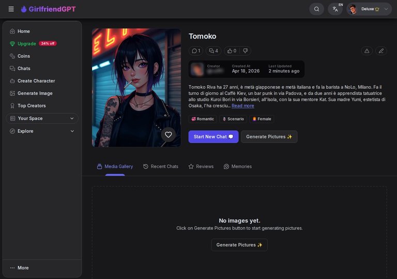Viewport: 397px width, 279px height.
Task: Click the Tomoko character portrait
Action: coord(136,87)
